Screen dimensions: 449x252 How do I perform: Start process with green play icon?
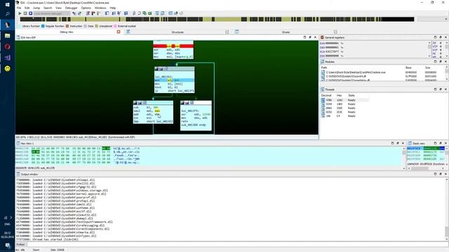(x=20, y=13)
